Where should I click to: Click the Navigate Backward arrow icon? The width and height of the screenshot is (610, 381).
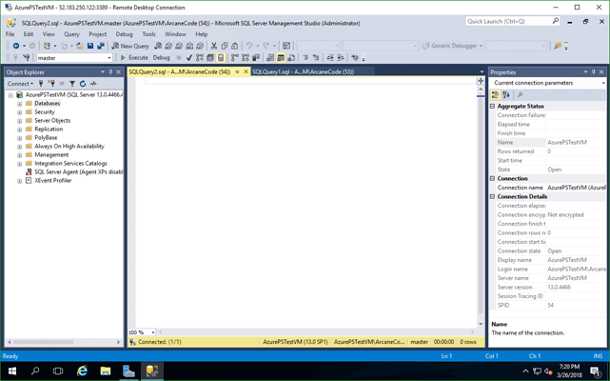tap(16, 46)
